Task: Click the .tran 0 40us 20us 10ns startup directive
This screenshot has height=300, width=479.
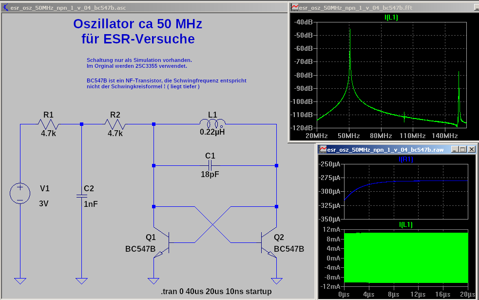Action: point(216,291)
